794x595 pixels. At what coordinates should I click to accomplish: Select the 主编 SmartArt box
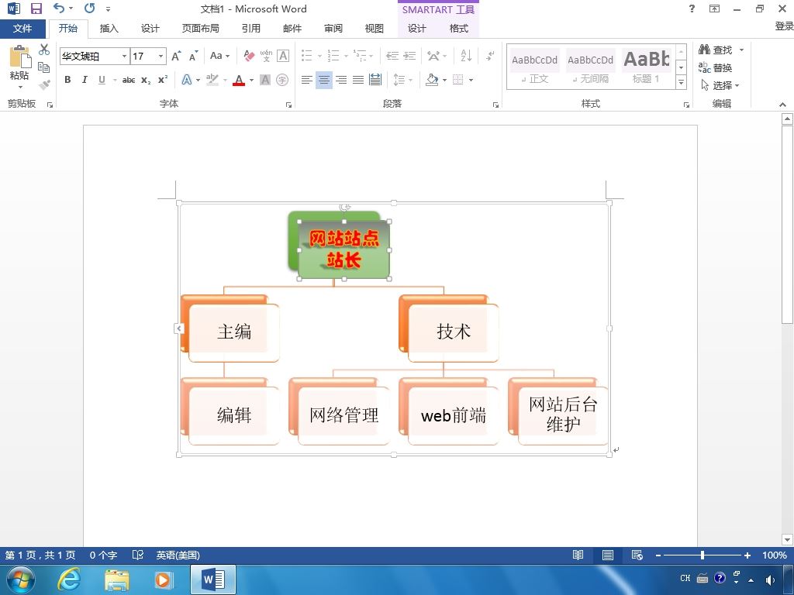tap(234, 332)
